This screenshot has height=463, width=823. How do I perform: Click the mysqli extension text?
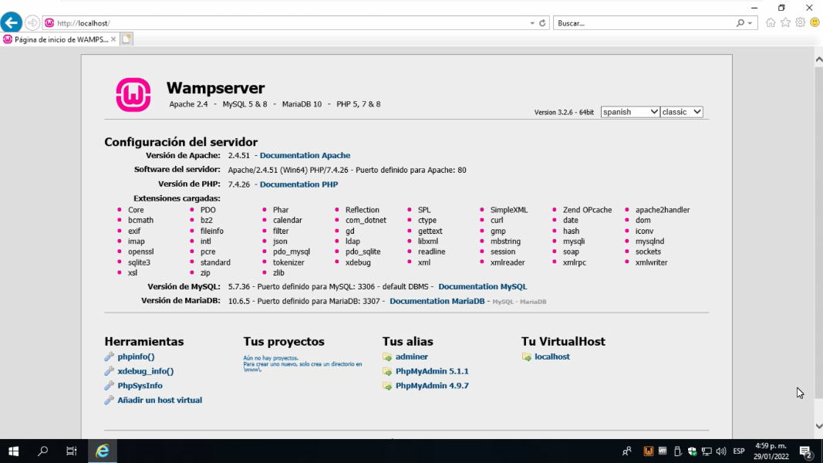pos(574,242)
